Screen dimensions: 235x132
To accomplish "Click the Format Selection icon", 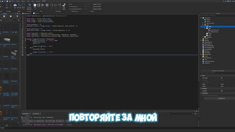I will point(29,5).
